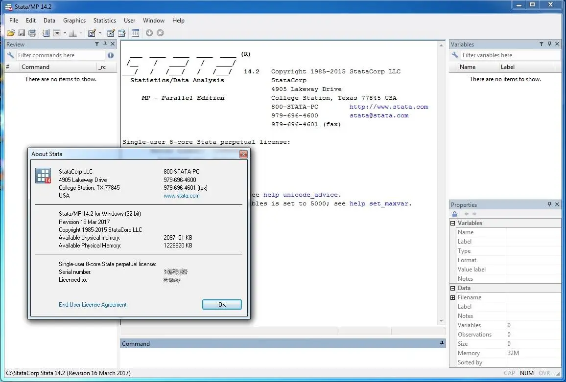The image size is (566, 382).
Task: Open the Do-file Editor toolbar icon
Action: click(92, 33)
